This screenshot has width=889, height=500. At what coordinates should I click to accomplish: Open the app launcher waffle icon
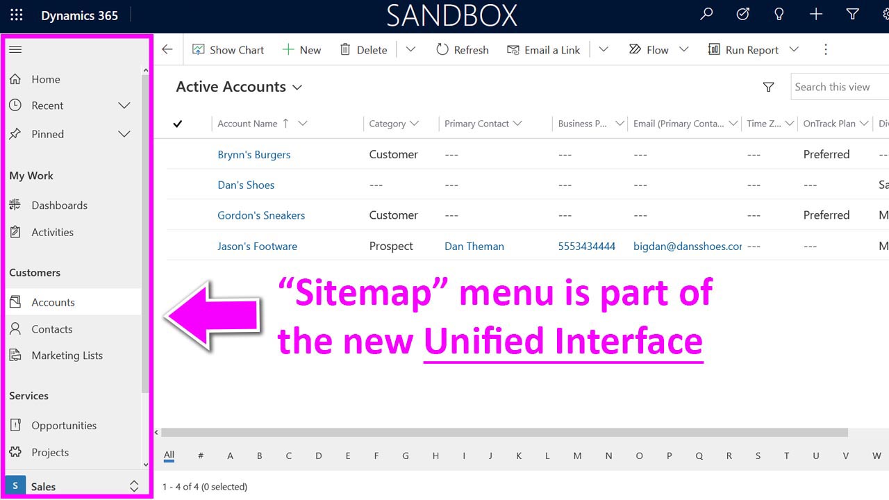pyautogui.click(x=17, y=15)
